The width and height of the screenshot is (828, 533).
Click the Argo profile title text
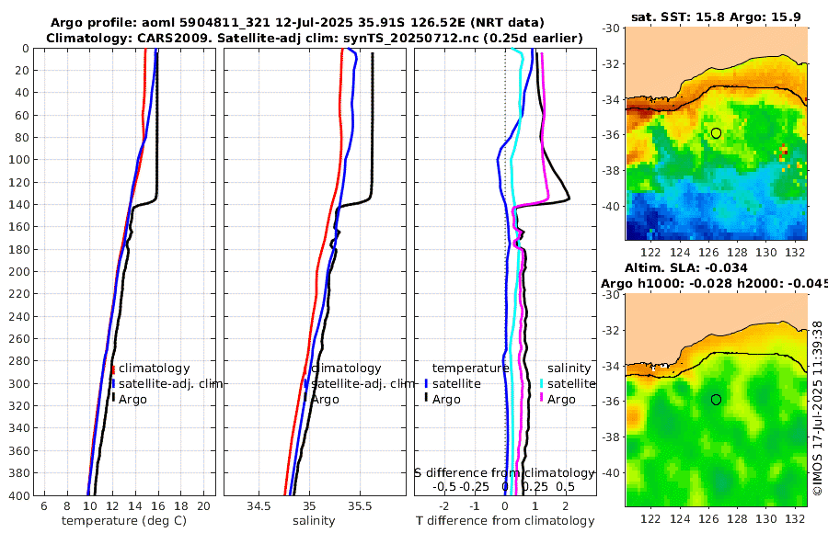297,23
